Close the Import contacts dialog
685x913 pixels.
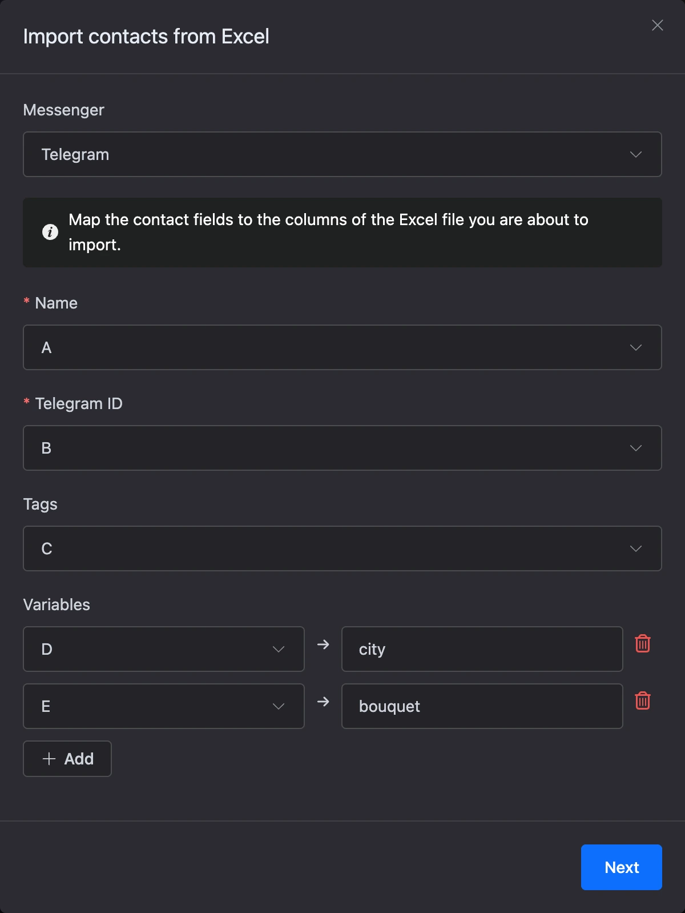point(658,25)
